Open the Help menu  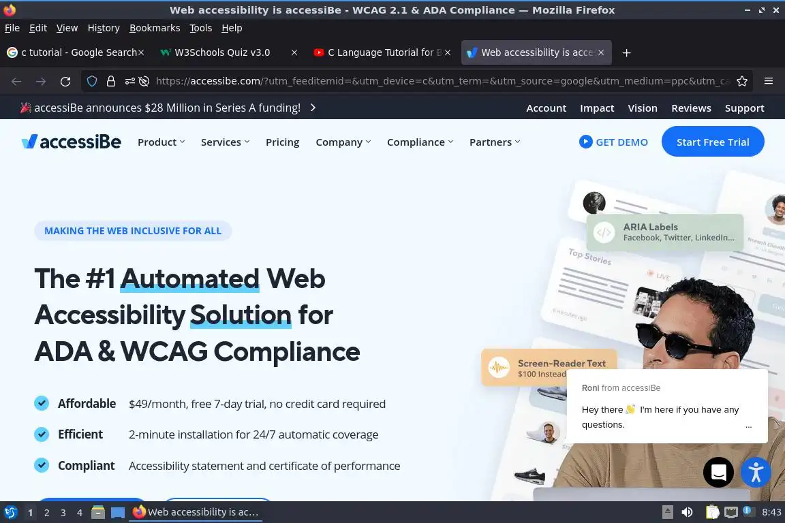[x=232, y=28]
